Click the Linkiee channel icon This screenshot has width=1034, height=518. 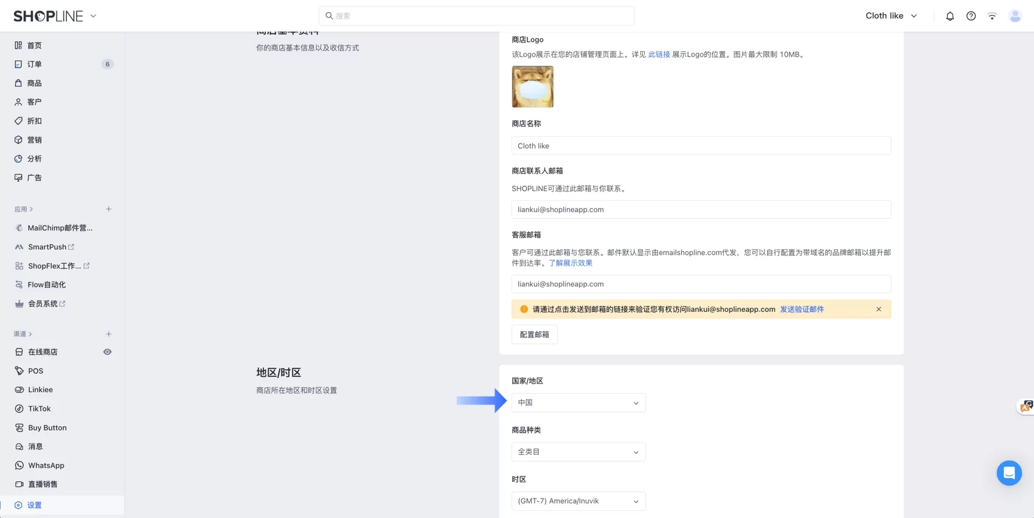coord(19,390)
